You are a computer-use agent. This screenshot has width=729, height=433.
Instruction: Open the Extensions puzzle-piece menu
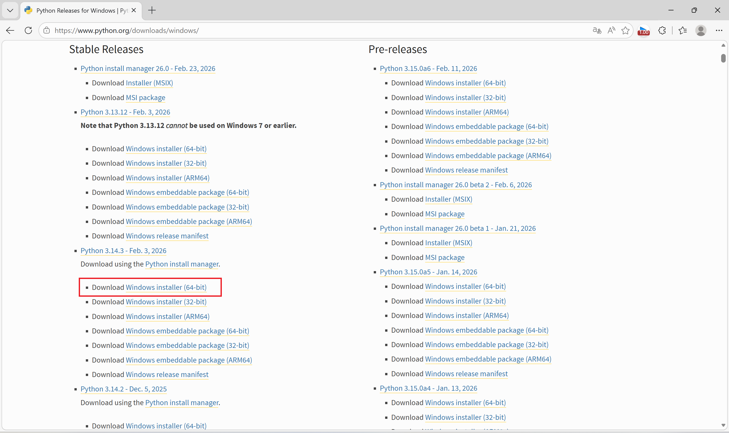pyautogui.click(x=662, y=30)
